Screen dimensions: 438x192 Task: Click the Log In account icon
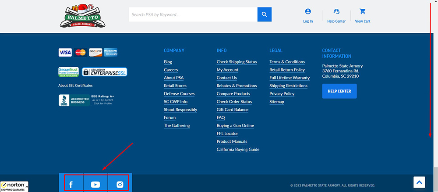tap(308, 12)
